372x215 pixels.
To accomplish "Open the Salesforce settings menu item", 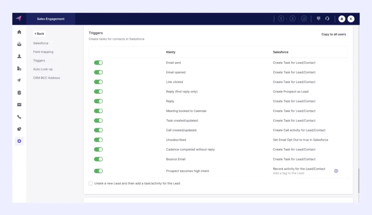I will click(41, 43).
